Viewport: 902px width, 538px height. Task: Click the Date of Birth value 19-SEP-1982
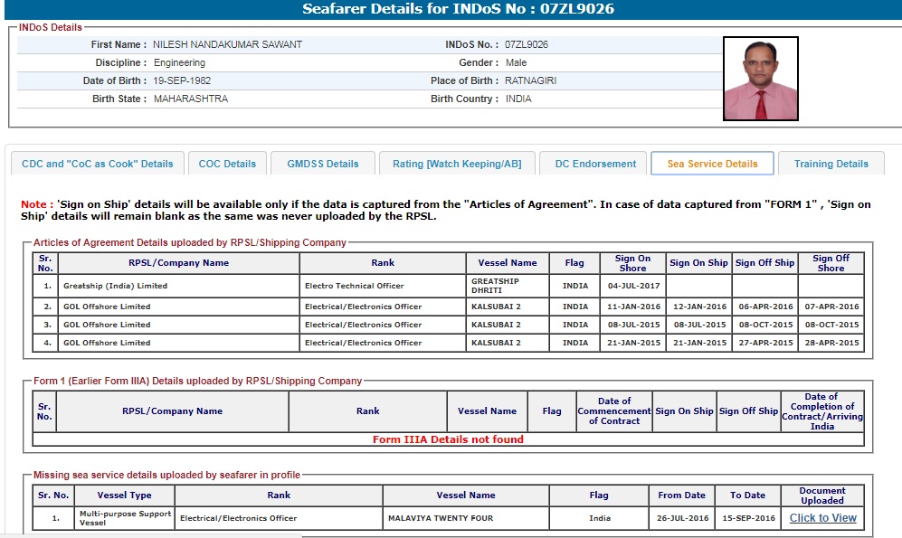click(182, 80)
